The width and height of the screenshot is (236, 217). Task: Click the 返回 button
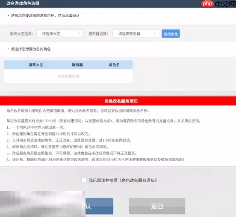click(x=157, y=206)
